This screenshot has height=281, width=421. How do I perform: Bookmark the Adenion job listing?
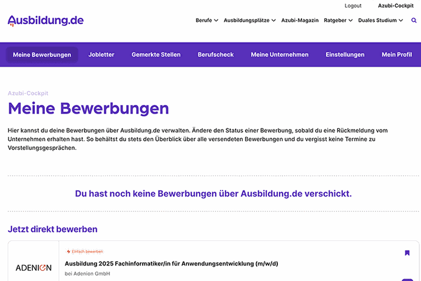click(x=407, y=253)
